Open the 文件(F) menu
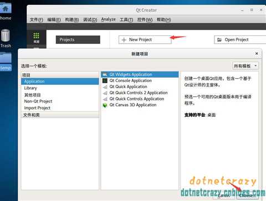The width and height of the screenshot is (266, 201). point(37,19)
